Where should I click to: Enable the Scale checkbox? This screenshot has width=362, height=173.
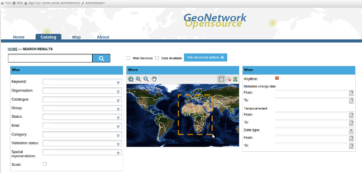[45, 164]
